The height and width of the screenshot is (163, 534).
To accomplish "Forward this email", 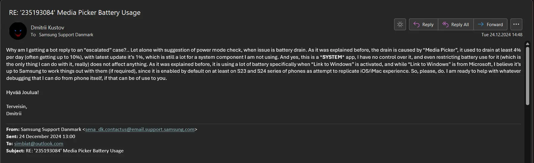I will 490,24.
